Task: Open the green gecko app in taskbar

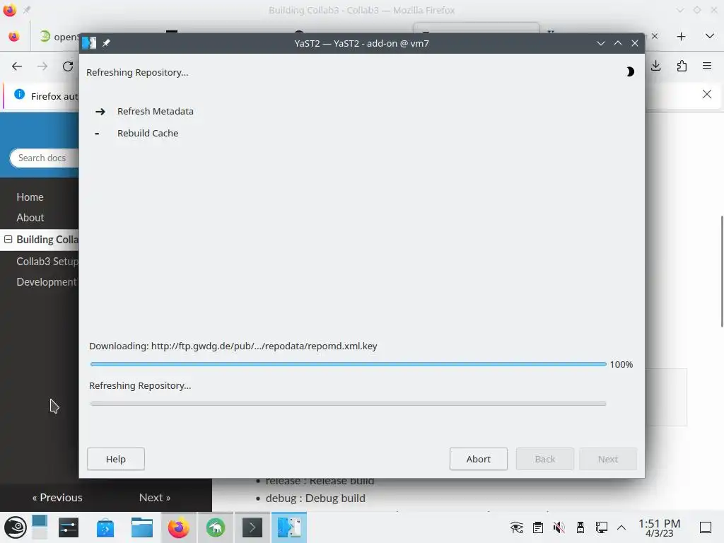Action: coord(216,527)
